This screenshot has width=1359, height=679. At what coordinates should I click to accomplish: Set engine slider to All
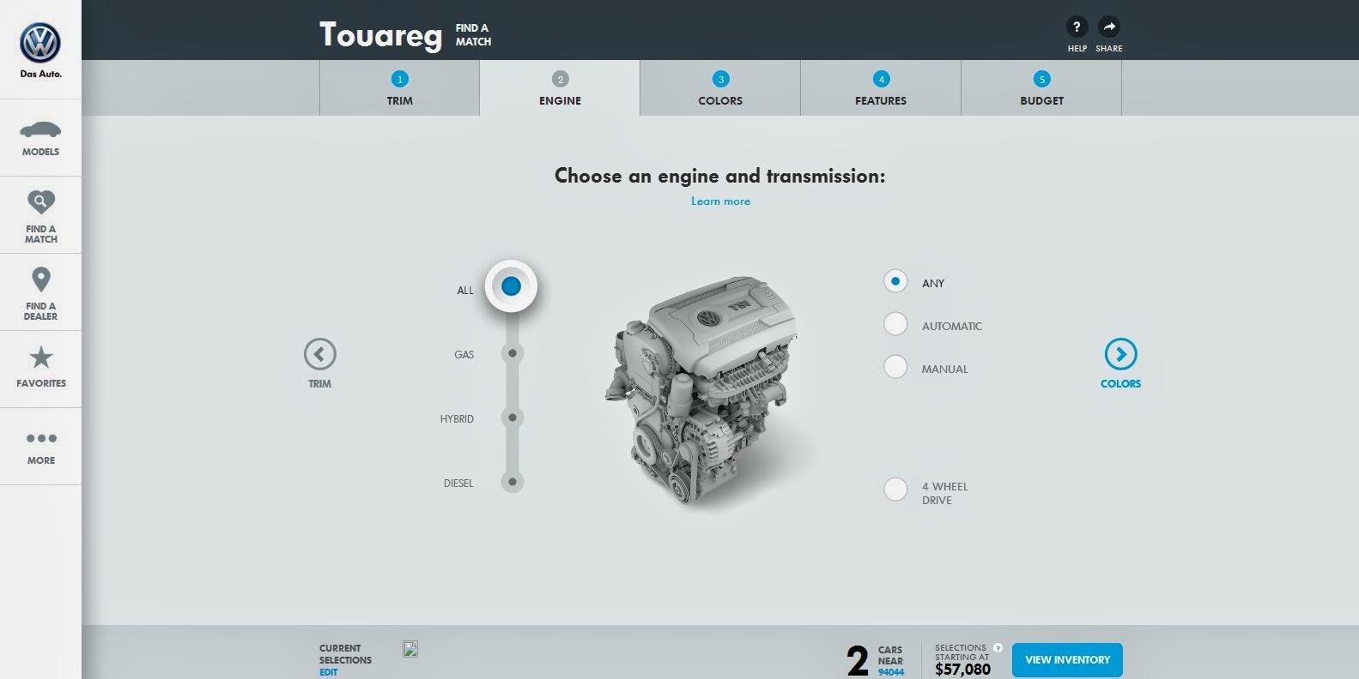coord(511,286)
